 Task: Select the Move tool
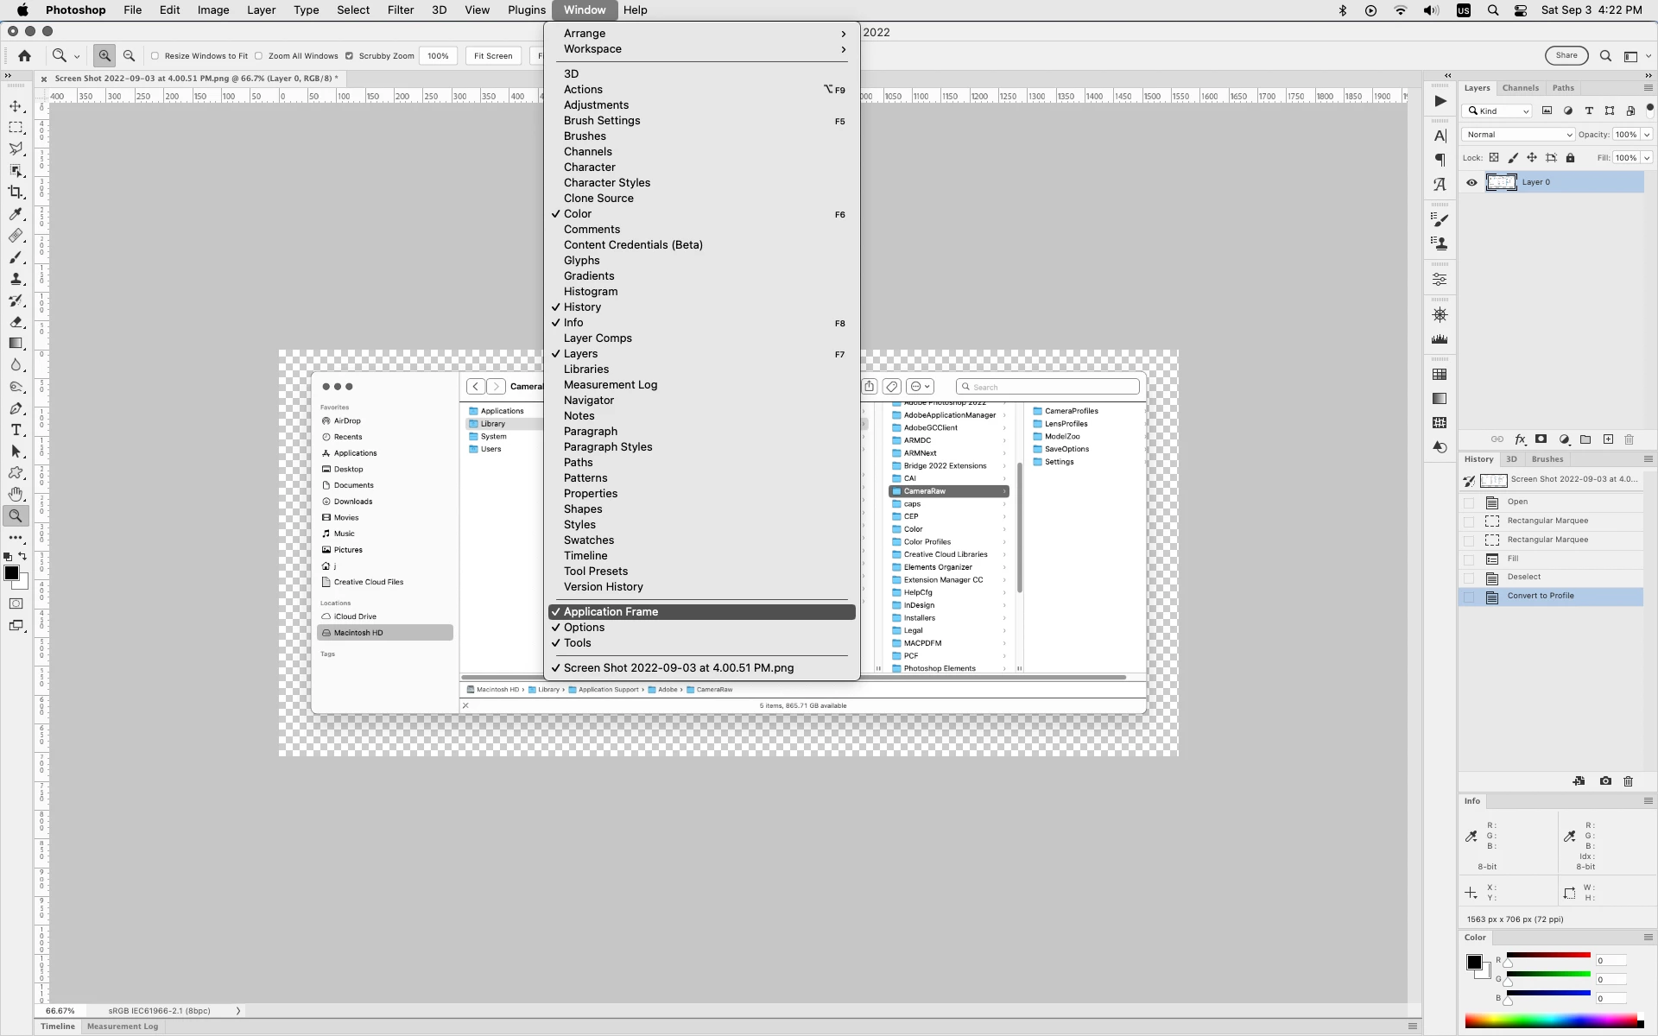tap(16, 106)
